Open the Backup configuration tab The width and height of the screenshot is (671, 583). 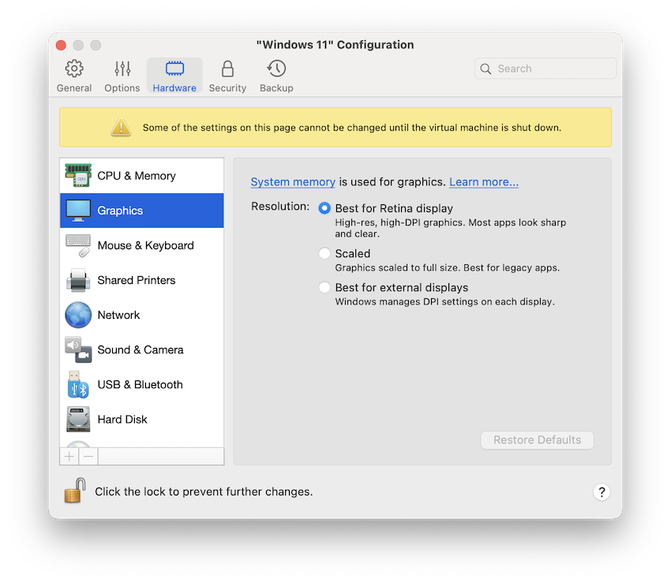[276, 75]
